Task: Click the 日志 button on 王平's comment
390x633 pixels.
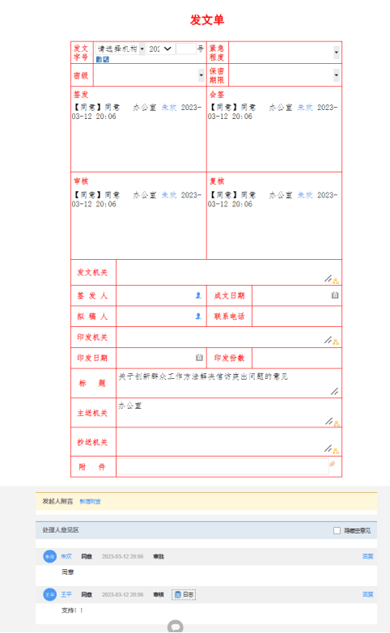Action: [184, 595]
